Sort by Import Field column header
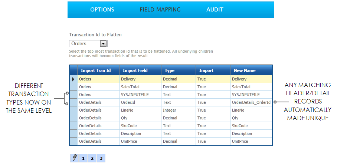The image size is (337, 165). tap(140, 70)
